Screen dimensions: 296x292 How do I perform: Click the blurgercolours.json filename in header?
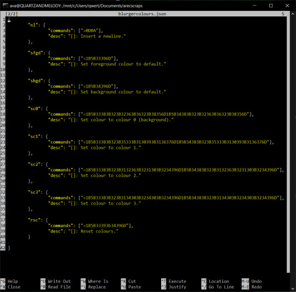click(x=142, y=14)
